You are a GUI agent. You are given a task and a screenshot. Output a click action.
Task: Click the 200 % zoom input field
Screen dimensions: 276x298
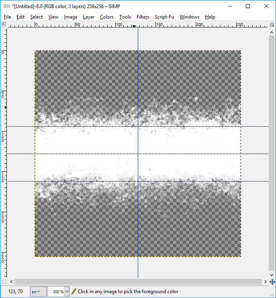click(x=56, y=292)
